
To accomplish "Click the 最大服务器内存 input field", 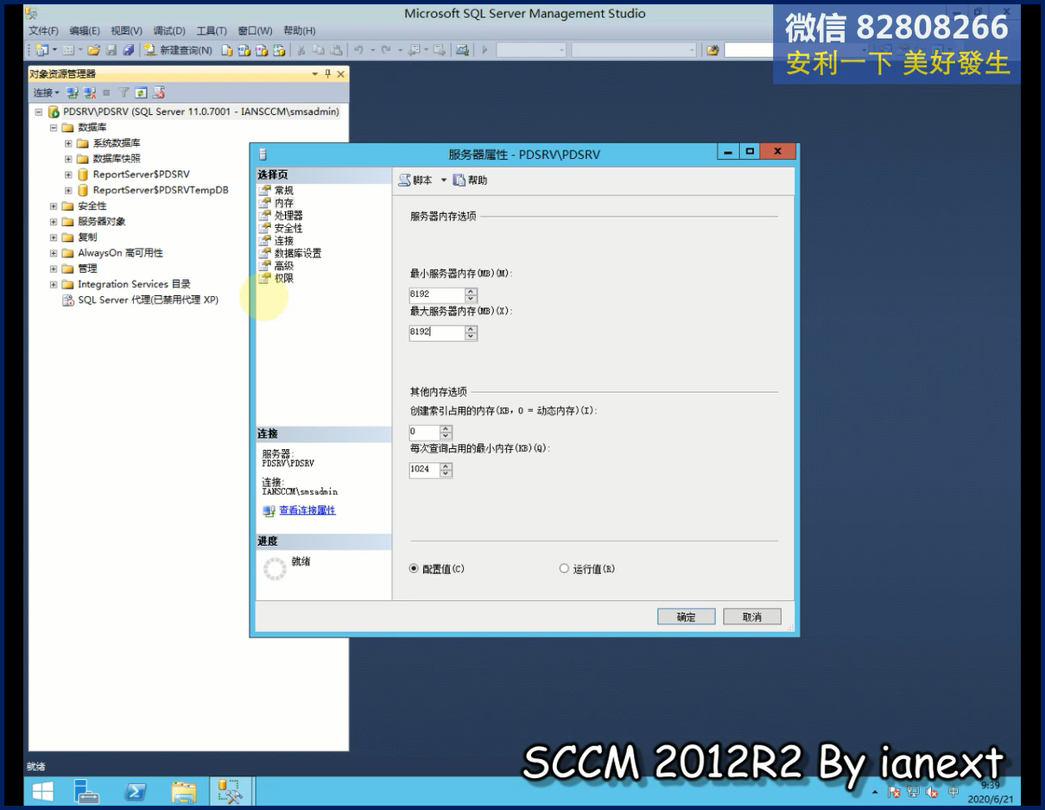I will (x=437, y=332).
